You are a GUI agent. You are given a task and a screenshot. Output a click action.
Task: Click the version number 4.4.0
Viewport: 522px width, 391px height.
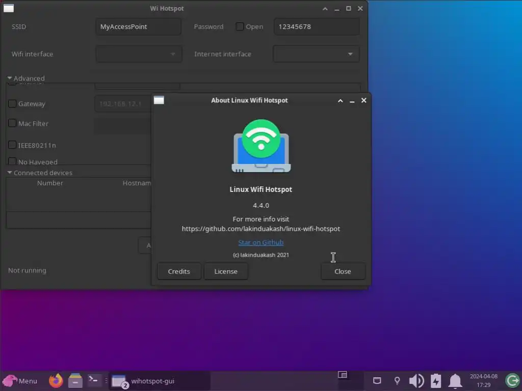pyautogui.click(x=260, y=205)
